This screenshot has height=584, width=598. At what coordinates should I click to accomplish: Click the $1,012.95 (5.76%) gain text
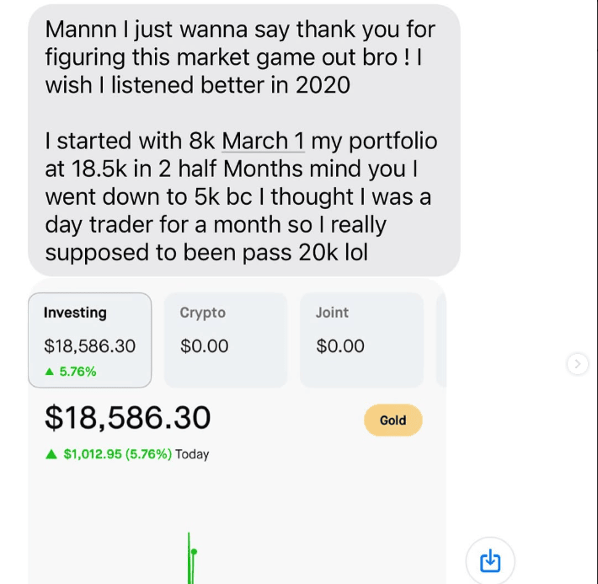(x=117, y=454)
